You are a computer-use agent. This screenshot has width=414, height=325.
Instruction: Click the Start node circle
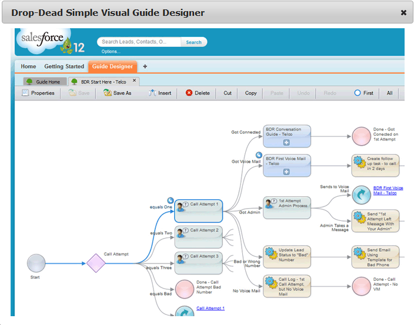[36, 263]
